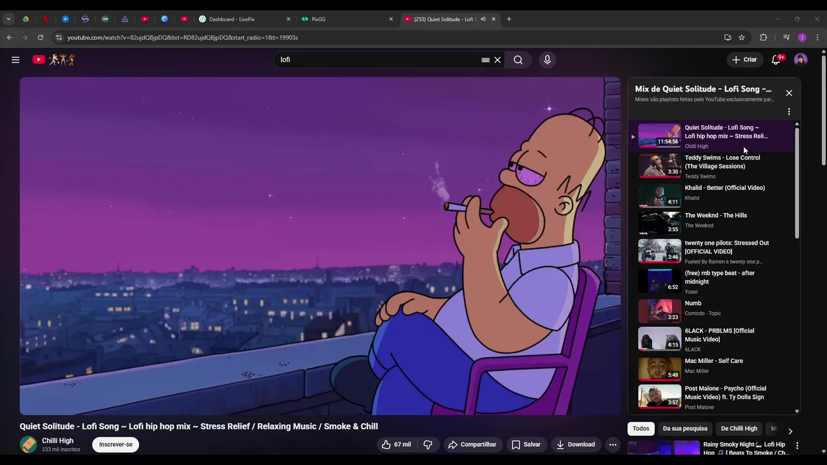827x465 pixels.
Task: Create content with Criar button
Action: point(744,59)
